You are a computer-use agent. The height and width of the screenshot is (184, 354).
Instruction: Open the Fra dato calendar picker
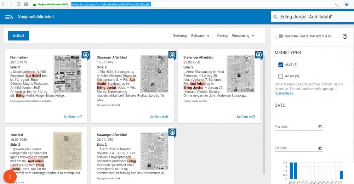(320, 127)
